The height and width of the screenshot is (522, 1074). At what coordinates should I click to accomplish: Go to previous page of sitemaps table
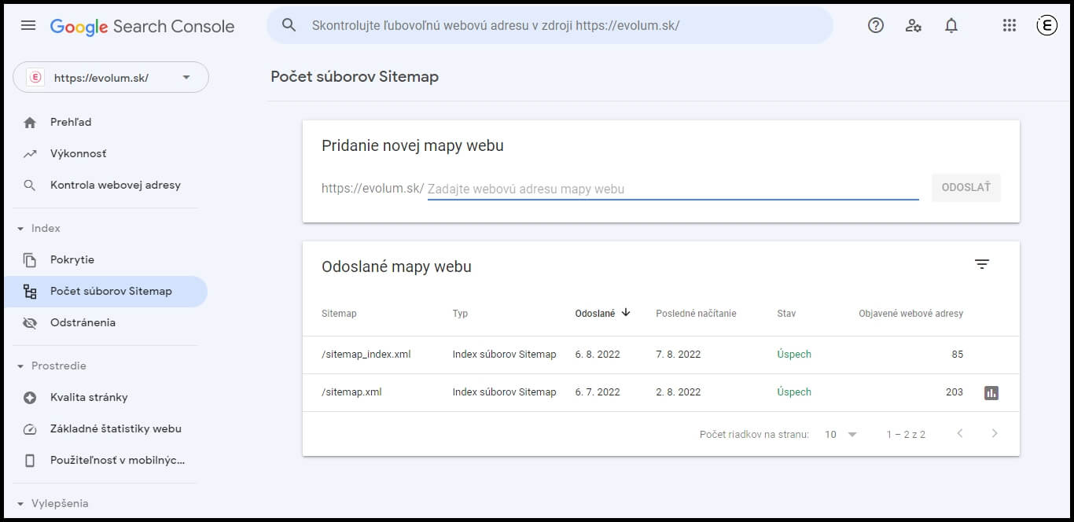click(x=960, y=433)
